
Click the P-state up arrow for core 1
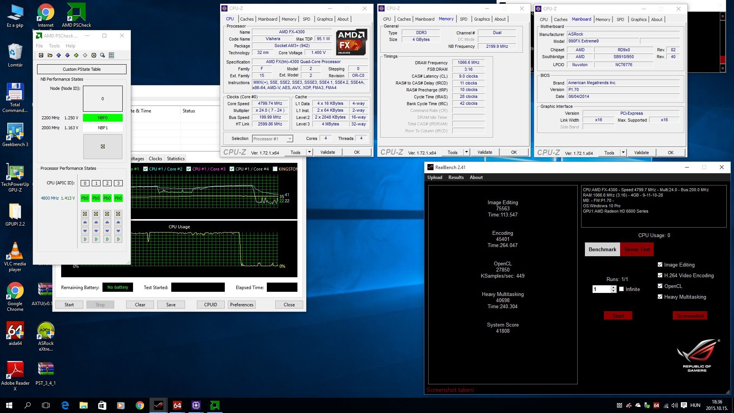96,222
